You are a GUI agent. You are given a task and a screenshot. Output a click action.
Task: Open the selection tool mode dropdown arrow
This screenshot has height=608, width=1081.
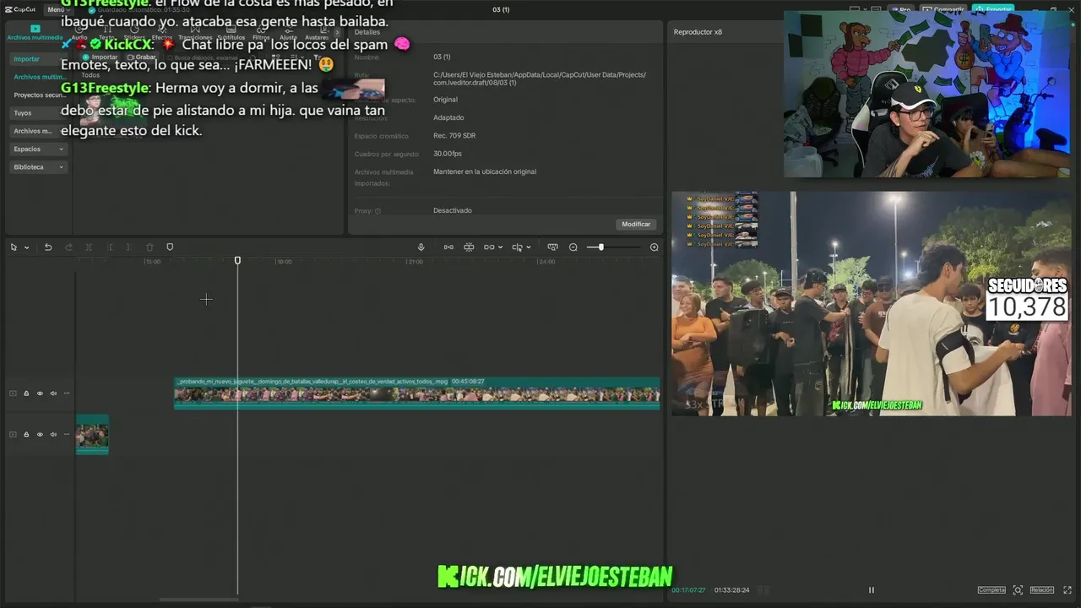(x=26, y=247)
